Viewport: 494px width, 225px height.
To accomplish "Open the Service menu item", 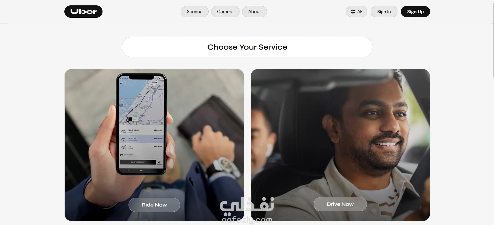I will 194,12.
